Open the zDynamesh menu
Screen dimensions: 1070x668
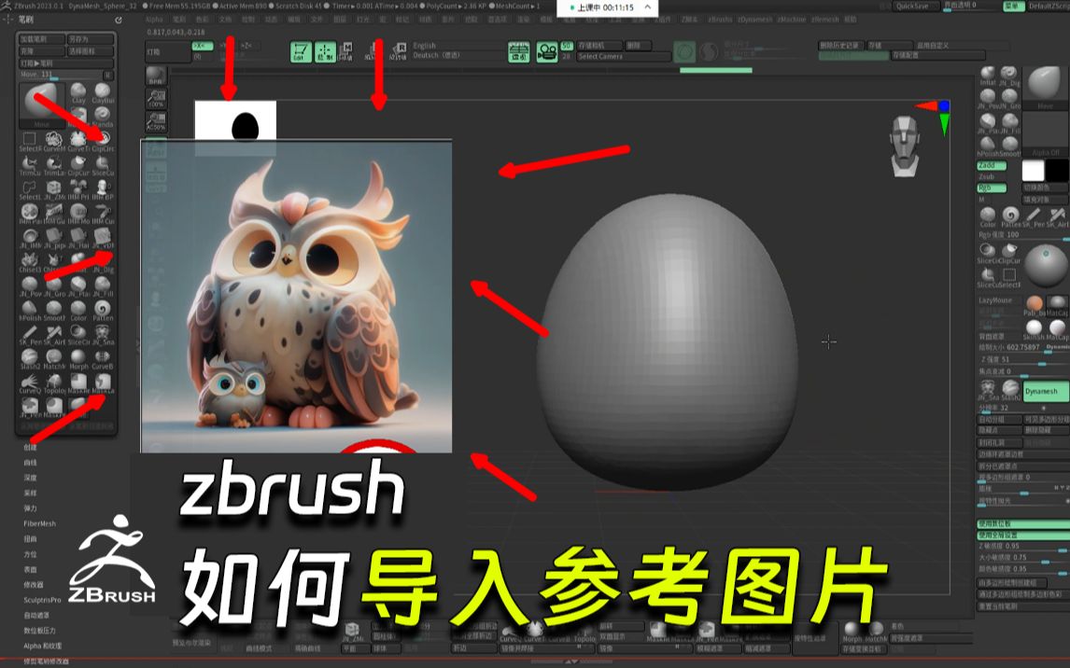[753, 20]
